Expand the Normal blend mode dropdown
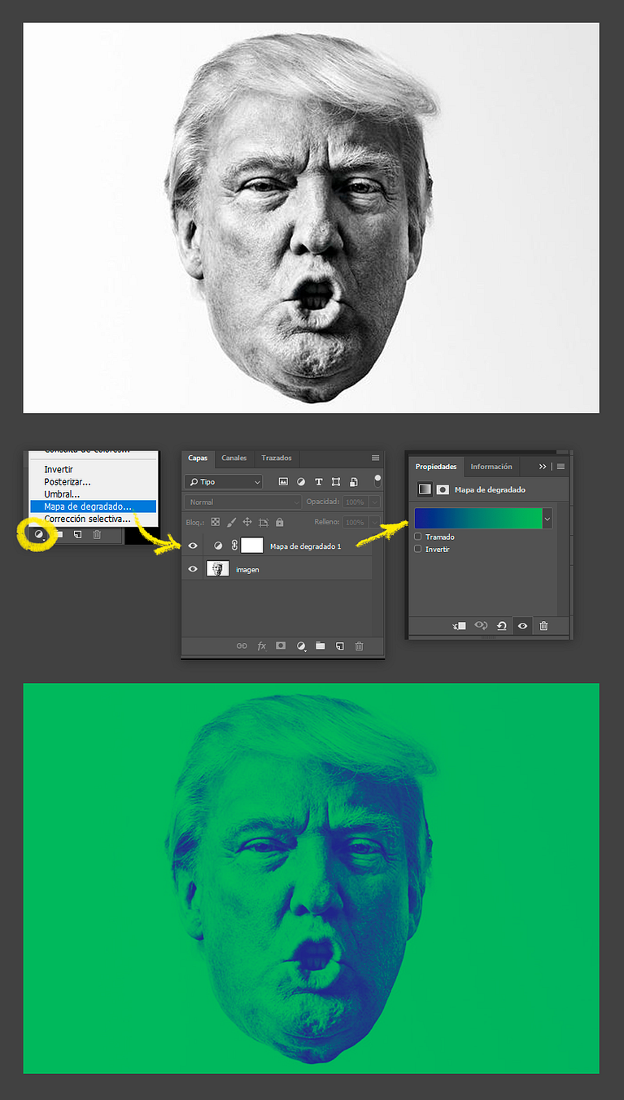Viewport: 624px width, 1100px height. click(x=242, y=502)
